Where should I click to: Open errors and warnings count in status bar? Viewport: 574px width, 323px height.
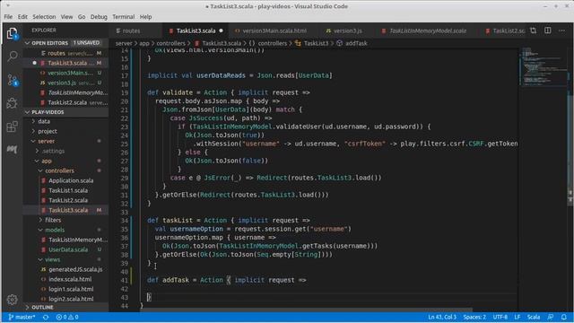coord(67,317)
